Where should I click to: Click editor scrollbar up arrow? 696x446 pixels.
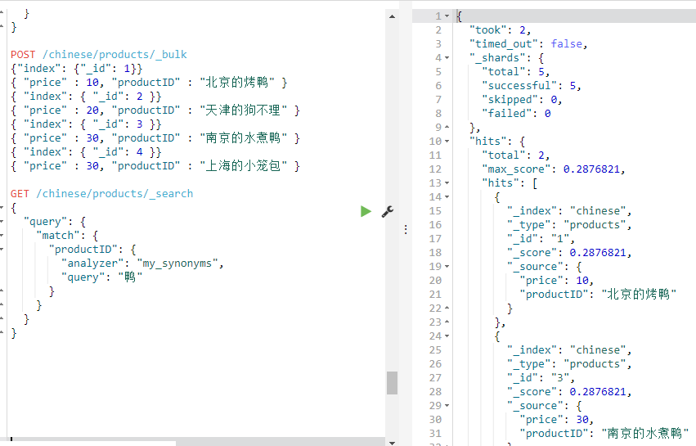click(x=392, y=16)
